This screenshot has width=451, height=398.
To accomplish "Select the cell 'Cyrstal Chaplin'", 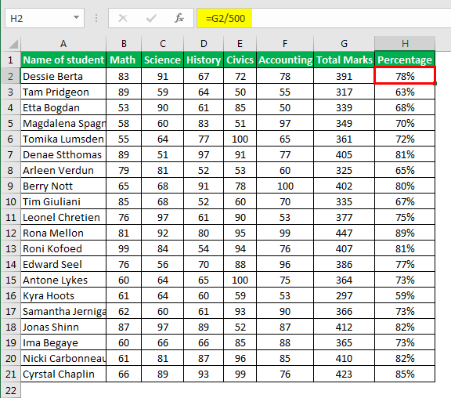I will coord(63,374).
